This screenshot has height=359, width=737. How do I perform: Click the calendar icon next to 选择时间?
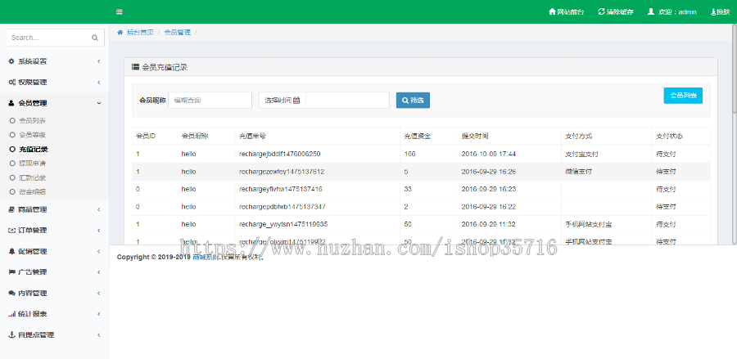(x=296, y=100)
